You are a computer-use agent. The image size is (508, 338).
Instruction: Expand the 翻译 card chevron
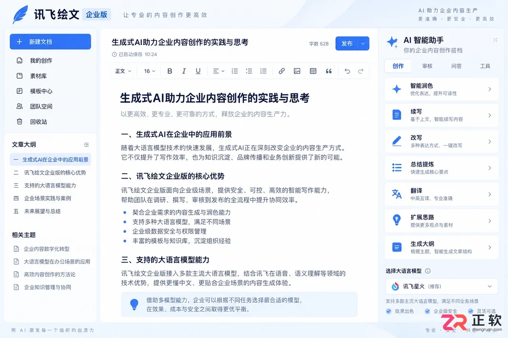pos(489,194)
